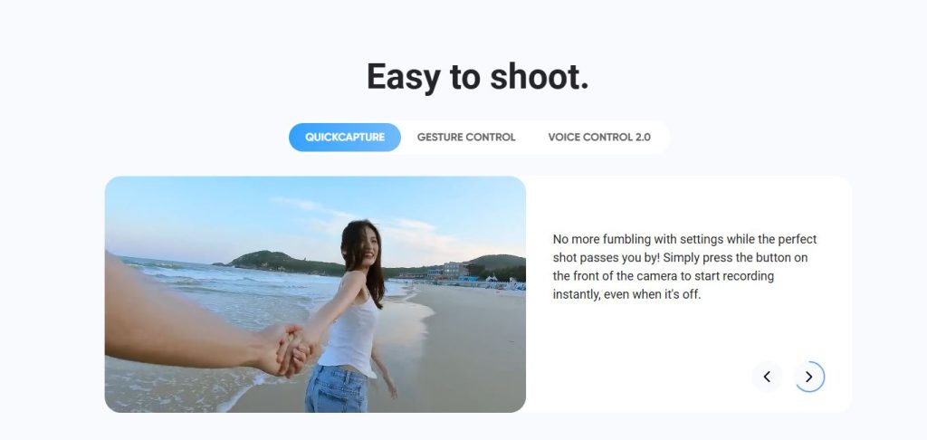Click the sentence "instantly, even when it's off."
Viewport: 927px width, 440px height.
point(626,294)
